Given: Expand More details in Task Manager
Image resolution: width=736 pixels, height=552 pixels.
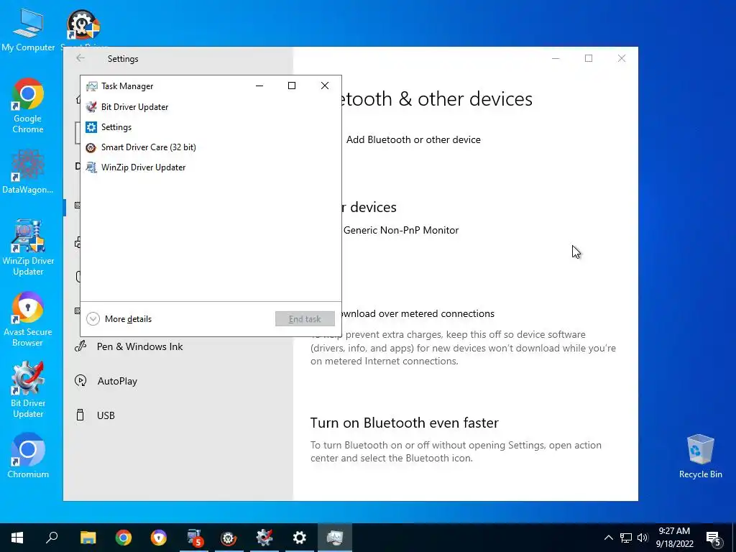Looking at the screenshot, I should pos(119,319).
